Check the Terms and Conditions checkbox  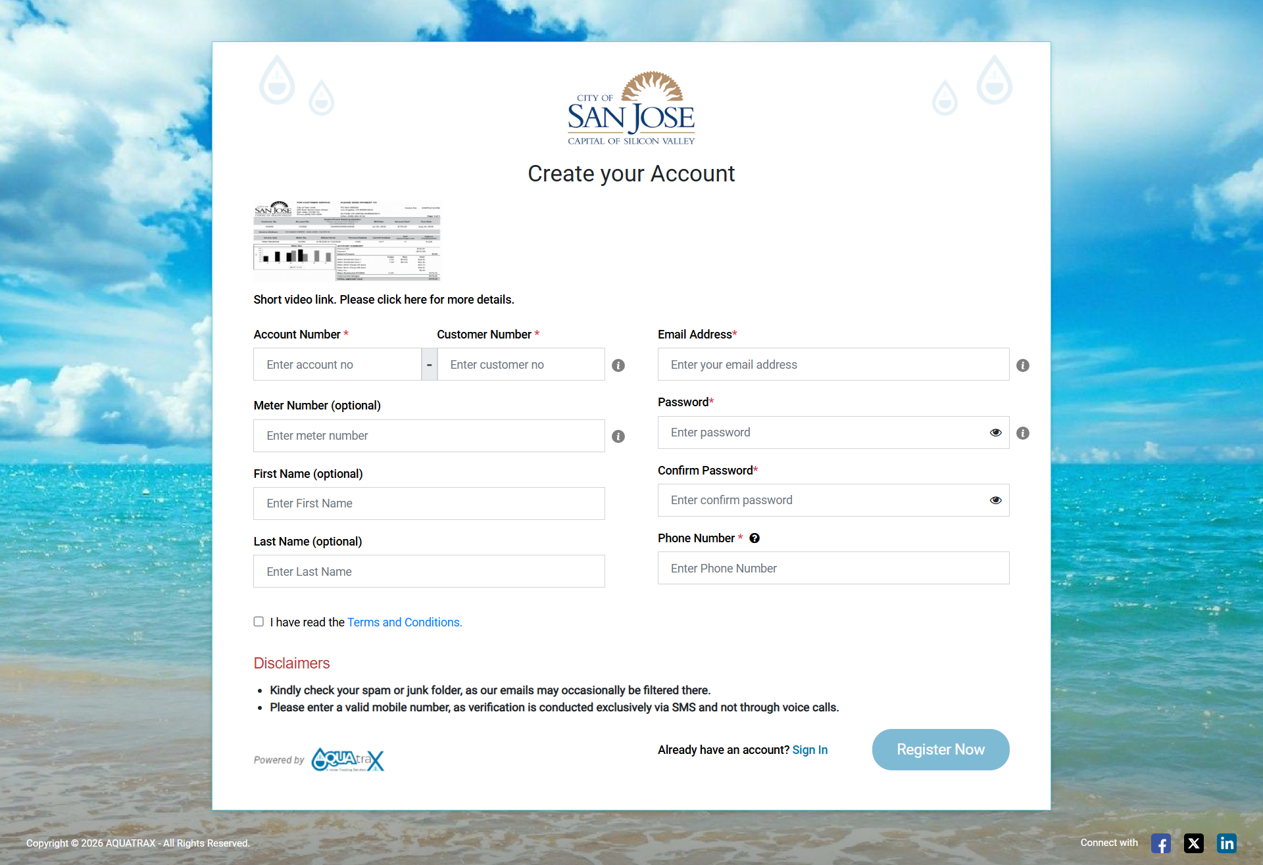[259, 622]
